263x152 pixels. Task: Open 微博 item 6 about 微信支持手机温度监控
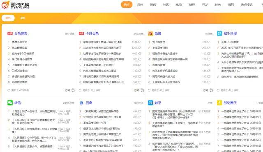click(165, 71)
